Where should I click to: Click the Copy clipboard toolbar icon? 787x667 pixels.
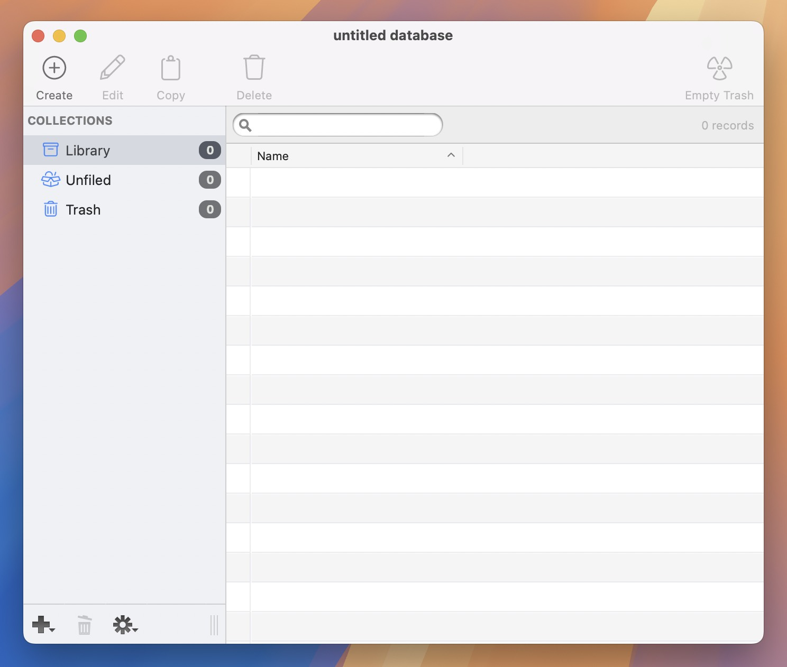(x=170, y=68)
